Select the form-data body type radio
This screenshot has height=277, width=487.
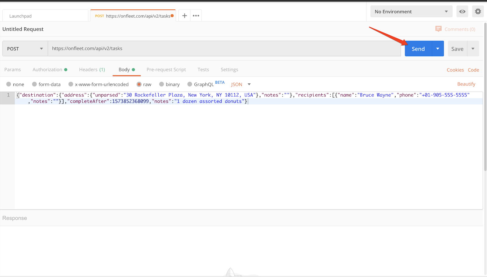pos(34,84)
